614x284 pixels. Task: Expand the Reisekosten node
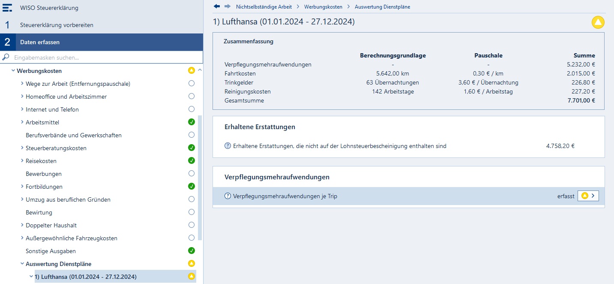[22, 161]
